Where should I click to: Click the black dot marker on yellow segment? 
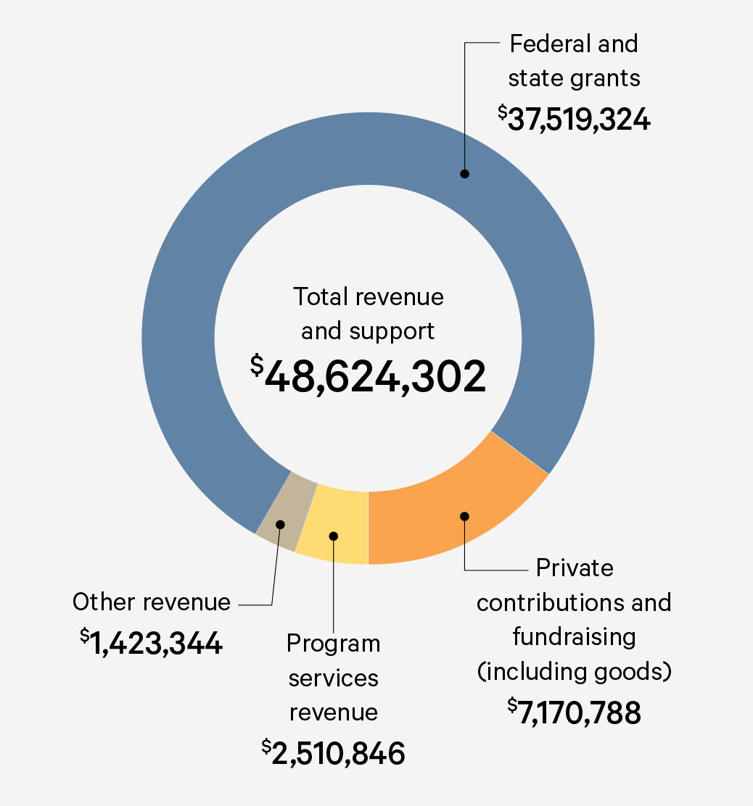334,536
